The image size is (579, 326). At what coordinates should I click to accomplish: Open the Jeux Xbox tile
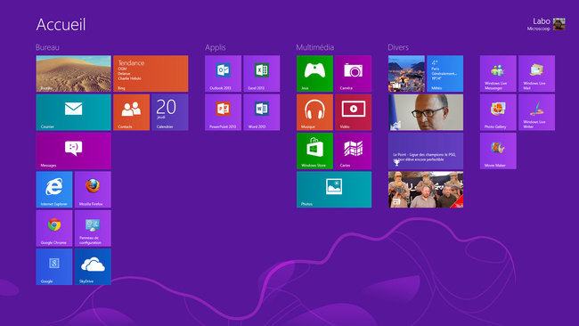click(x=314, y=73)
